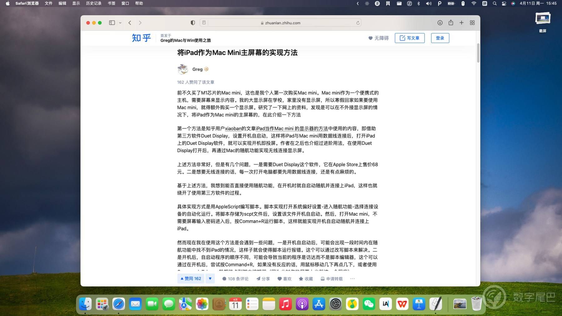This screenshot has height=316, width=562.
Task: Toggle Reader view icon in address bar
Action: pos(204,23)
